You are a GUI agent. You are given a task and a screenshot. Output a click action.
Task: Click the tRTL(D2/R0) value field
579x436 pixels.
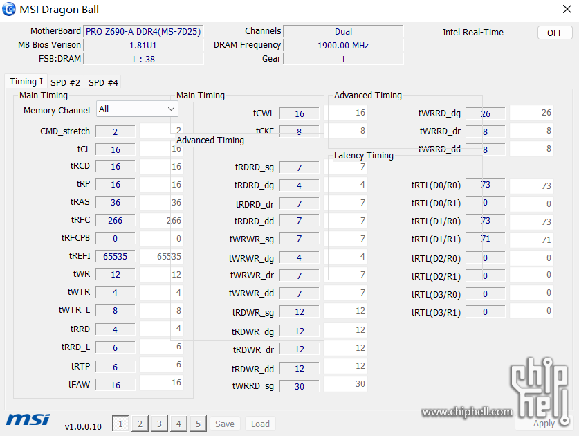tap(485, 257)
